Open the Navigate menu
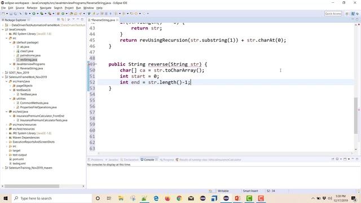Viewport: 361px width, 203px height. tap(46, 8)
